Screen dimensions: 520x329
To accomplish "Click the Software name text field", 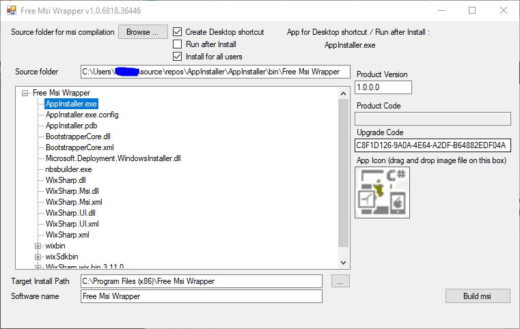I will point(200,296).
